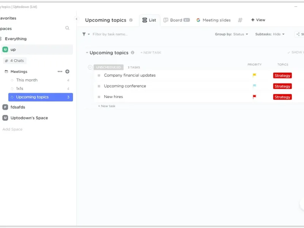The image size is (304, 228).
Task: Open the hashtag chat view icon
Action: pyautogui.click(x=240, y=20)
